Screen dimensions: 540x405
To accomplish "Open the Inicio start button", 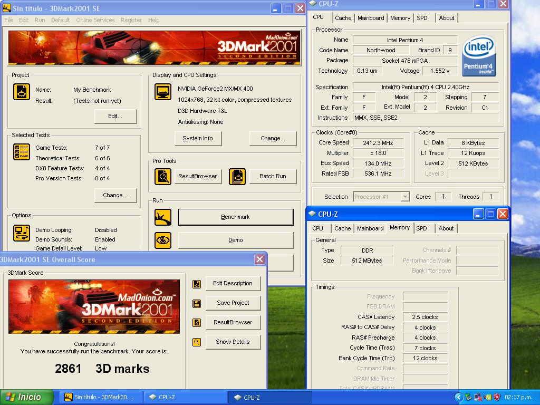I will (27, 397).
